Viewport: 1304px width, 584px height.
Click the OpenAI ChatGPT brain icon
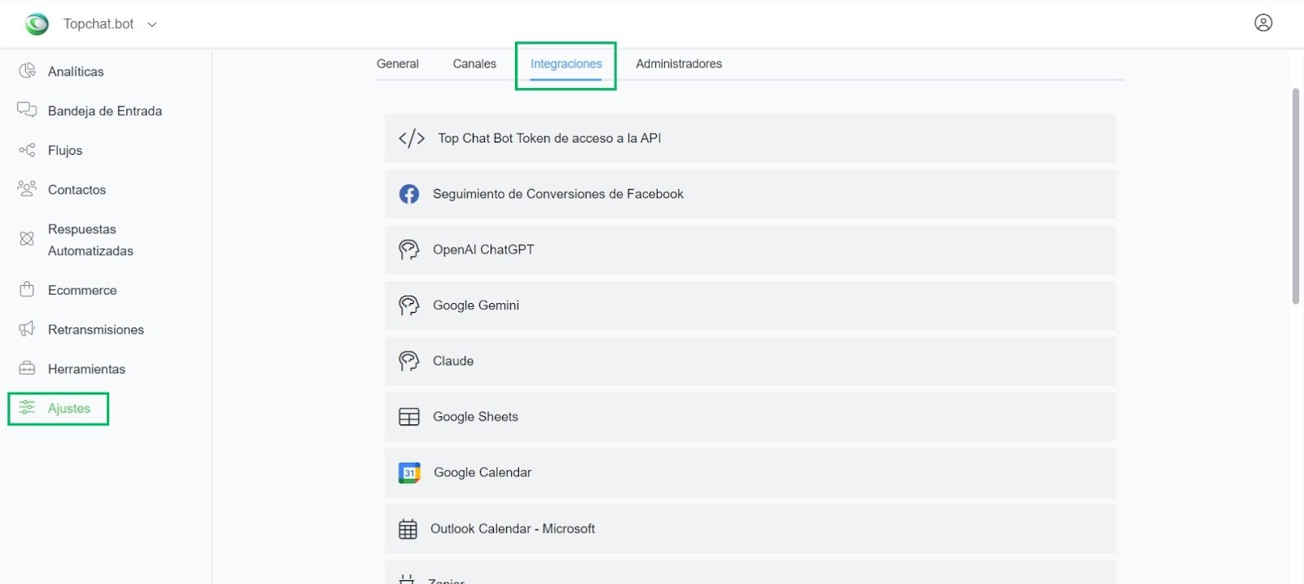pyautogui.click(x=409, y=249)
